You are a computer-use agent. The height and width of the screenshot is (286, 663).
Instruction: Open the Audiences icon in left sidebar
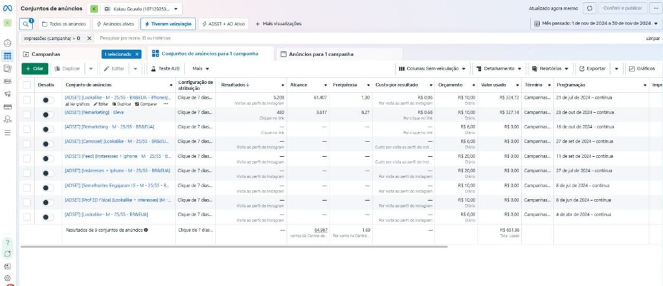7,81
